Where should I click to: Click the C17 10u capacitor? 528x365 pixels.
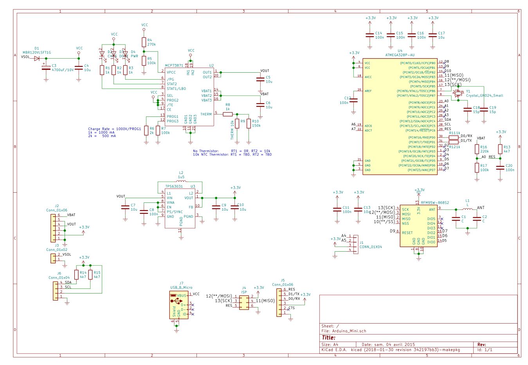[432, 35]
